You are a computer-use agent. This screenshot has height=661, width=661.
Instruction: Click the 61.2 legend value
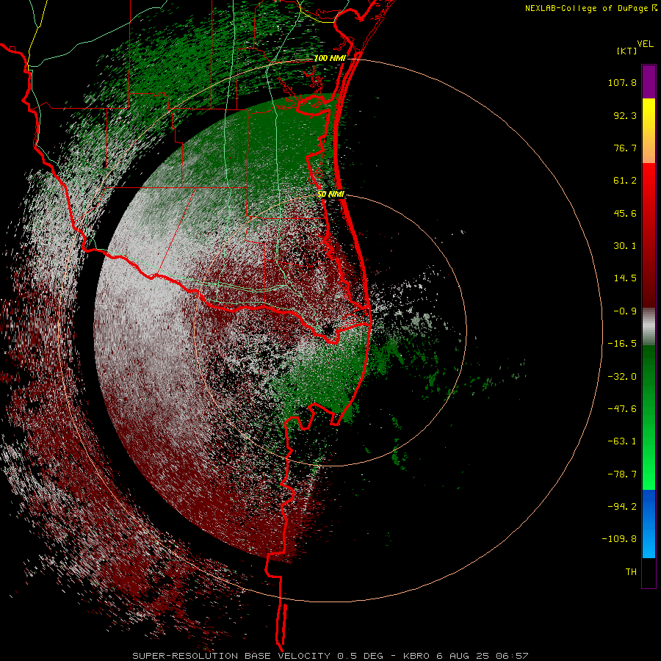tap(625, 181)
